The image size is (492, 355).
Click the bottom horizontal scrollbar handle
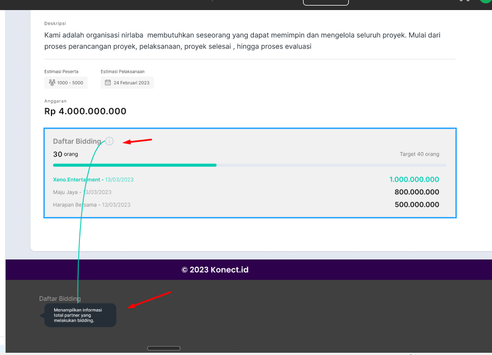pyautogui.click(x=164, y=348)
